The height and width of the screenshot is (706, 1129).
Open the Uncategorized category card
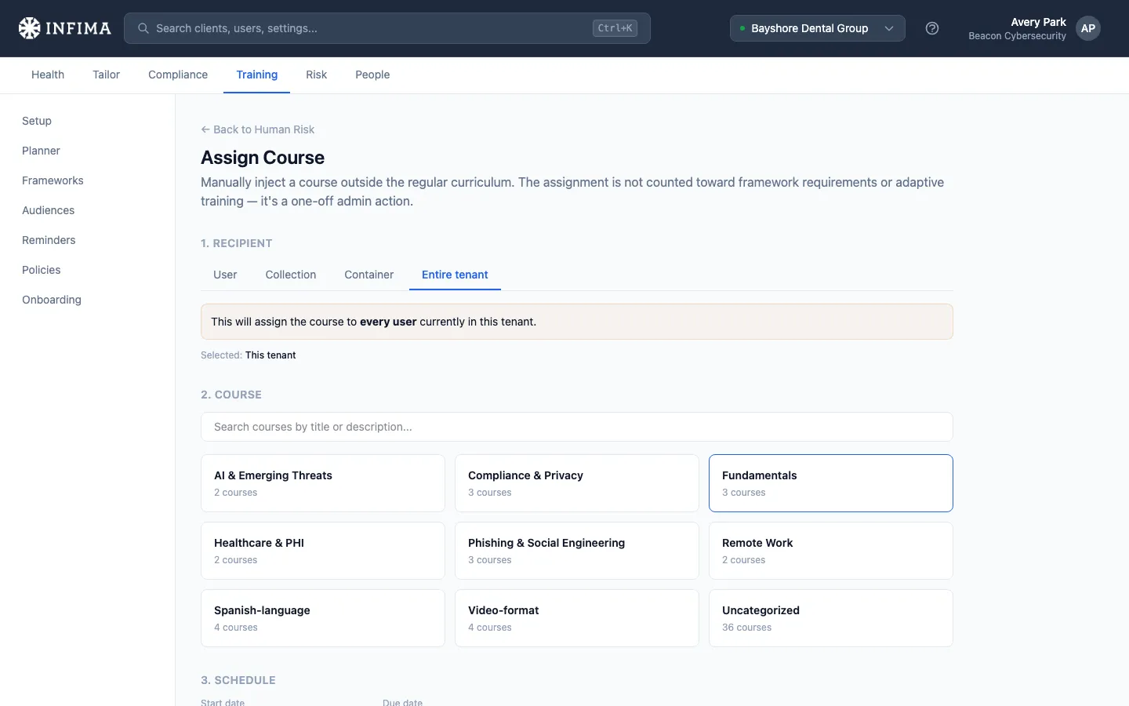click(831, 618)
